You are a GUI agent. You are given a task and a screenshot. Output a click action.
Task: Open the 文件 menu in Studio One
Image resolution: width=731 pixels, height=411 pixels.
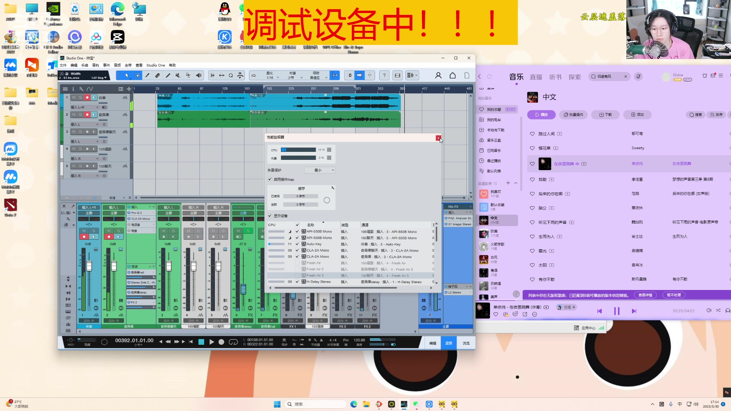pos(63,65)
